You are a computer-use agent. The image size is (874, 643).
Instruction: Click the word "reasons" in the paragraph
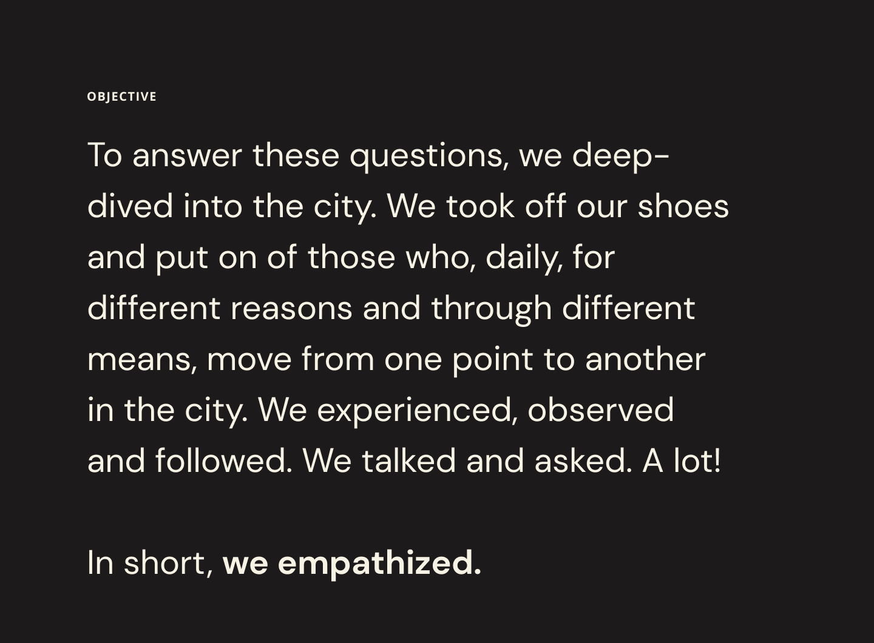pos(291,308)
